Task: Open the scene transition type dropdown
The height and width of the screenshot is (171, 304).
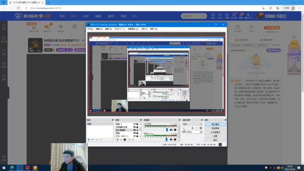Action: pyautogui.click(x=192, y=124)
